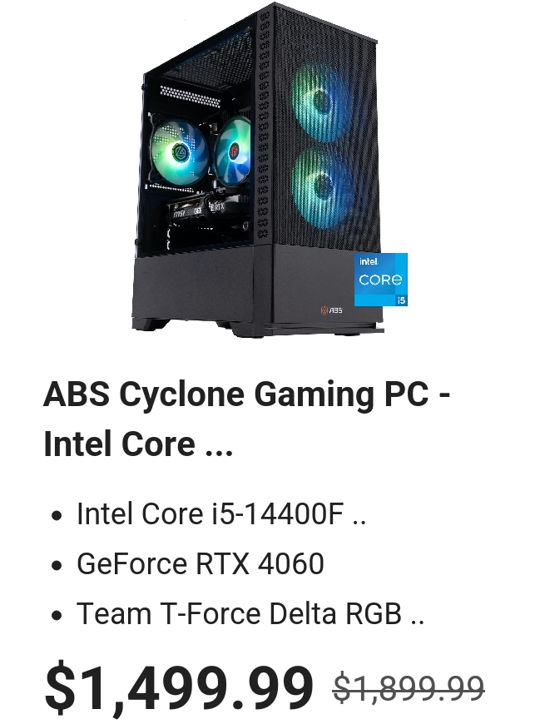Select the Team T-Force Delta RGB bullet

click(239, 613)
